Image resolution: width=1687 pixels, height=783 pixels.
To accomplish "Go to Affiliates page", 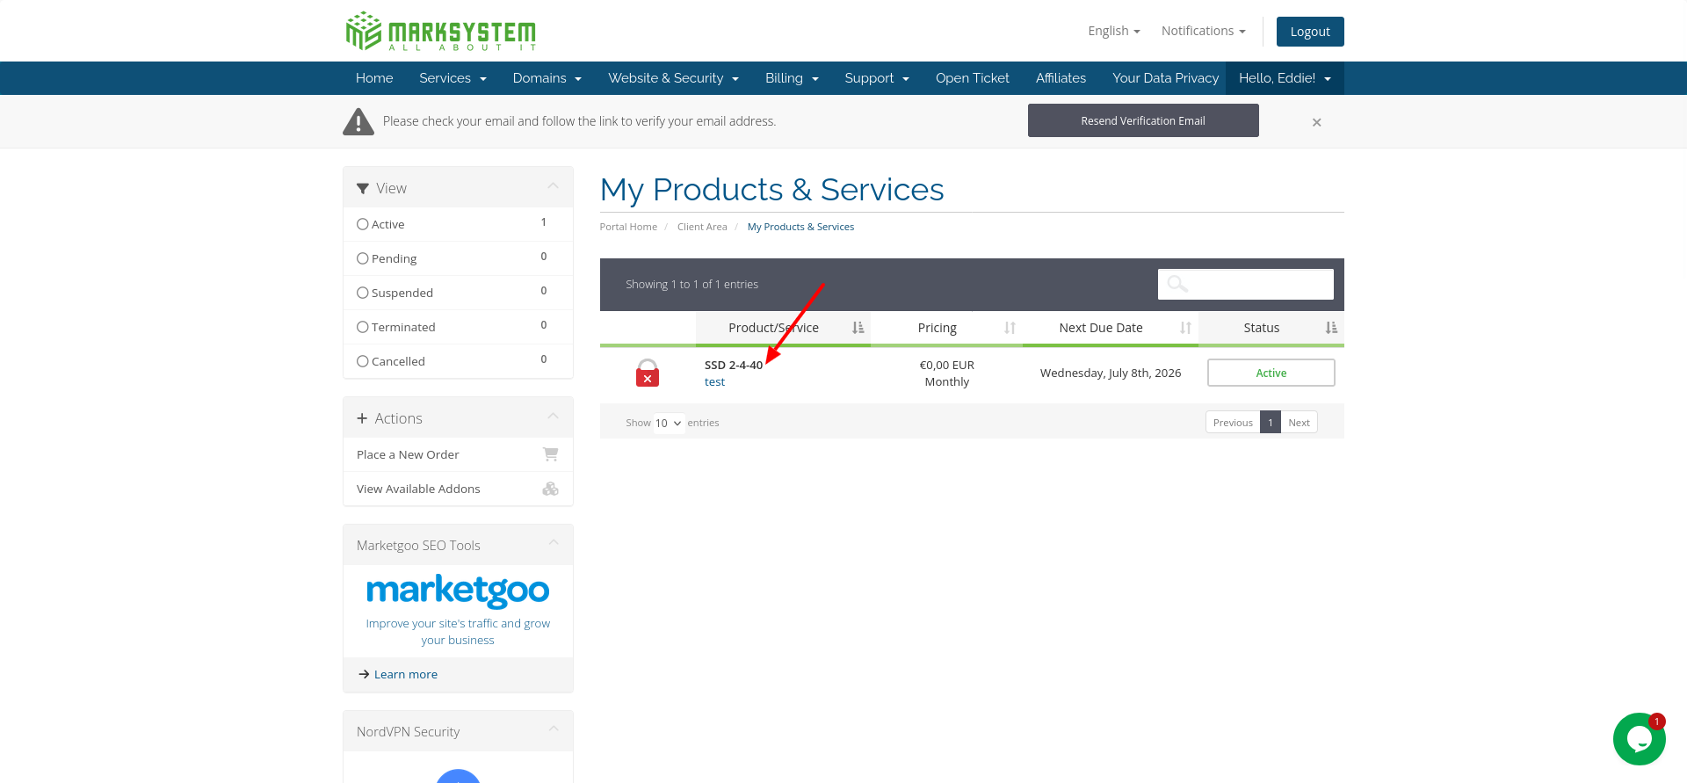I will pos(1061,78).
